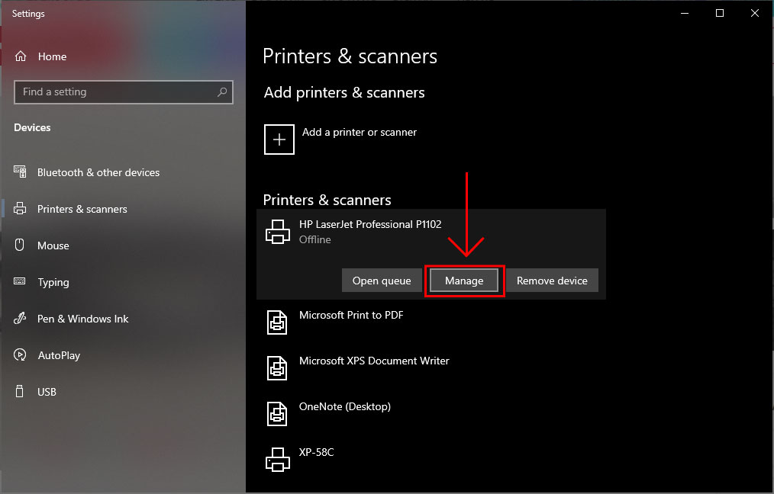Click the Offline status text

(x=315, y=239)
